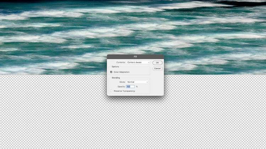The image size is (266, 149).
Task: Click the Opacity label beside the field
Action: (121, 86)
